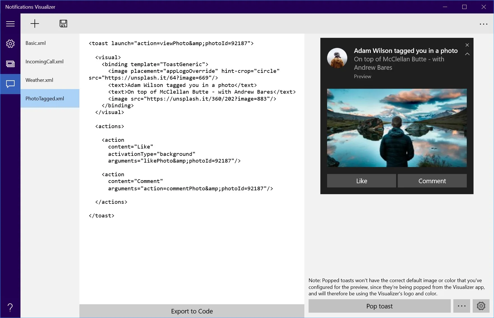
Task: Switch to tiles view sidebar icon
Action: [x=10, y=64]
